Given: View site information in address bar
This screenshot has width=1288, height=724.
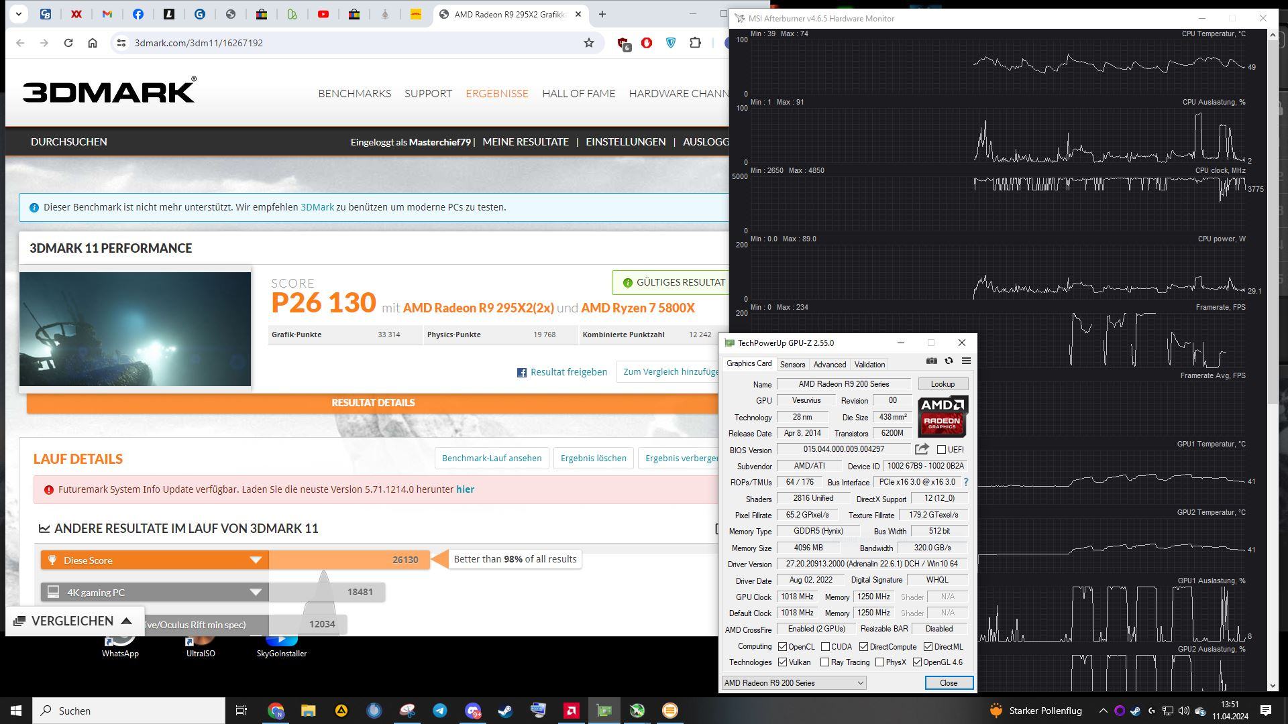Looking at the screenshot, I should click(121, 43).
